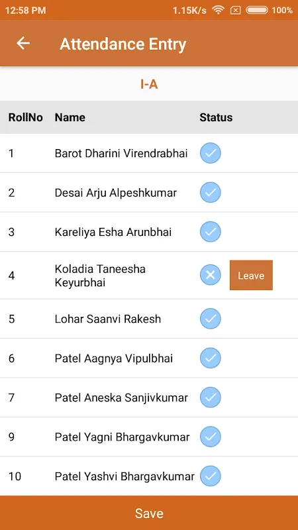Toggle the checkmark for Patel Yashvi Bhargavkumar
The width and height of the screenshot is (298, 530).
coord(210,476)
